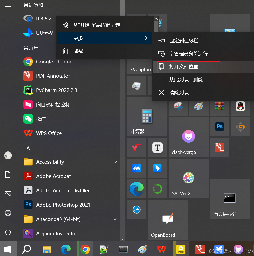Open the 更多 submenu
Image resolution: width=254 pixels, height=256 pixels.
pos(105,38)
